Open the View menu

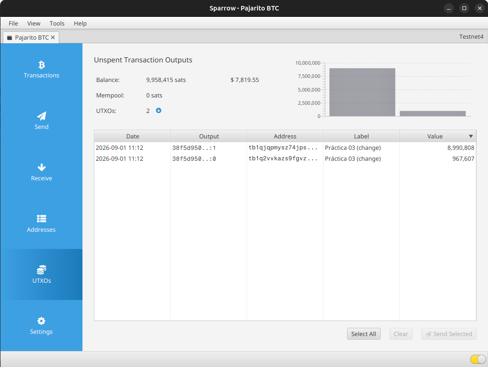coord(34,23)
